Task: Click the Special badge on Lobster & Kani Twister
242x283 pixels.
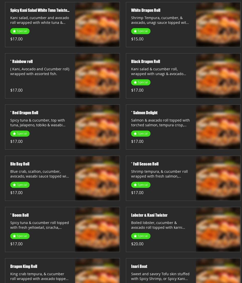Action: pos(140,236)
